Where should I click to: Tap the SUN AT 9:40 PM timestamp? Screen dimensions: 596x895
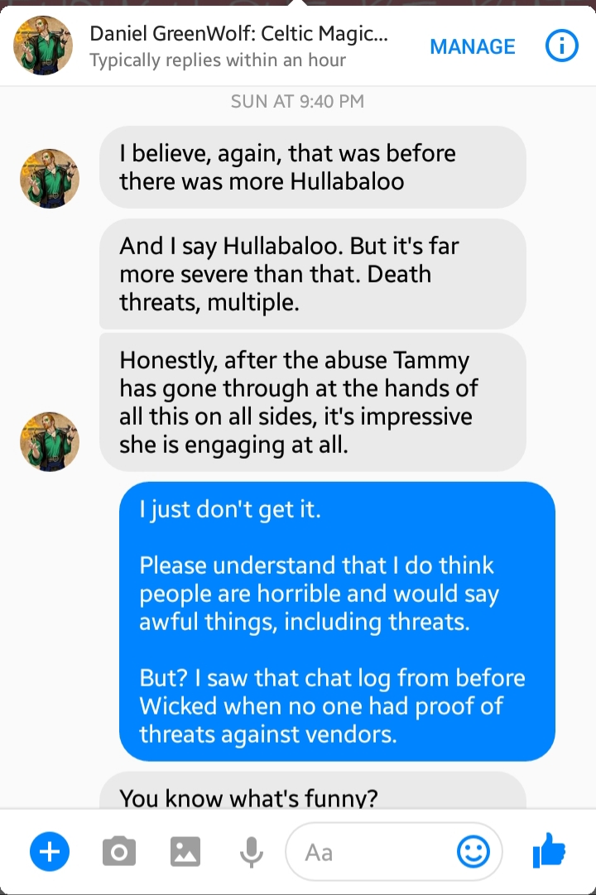click(x=297, y=101)
